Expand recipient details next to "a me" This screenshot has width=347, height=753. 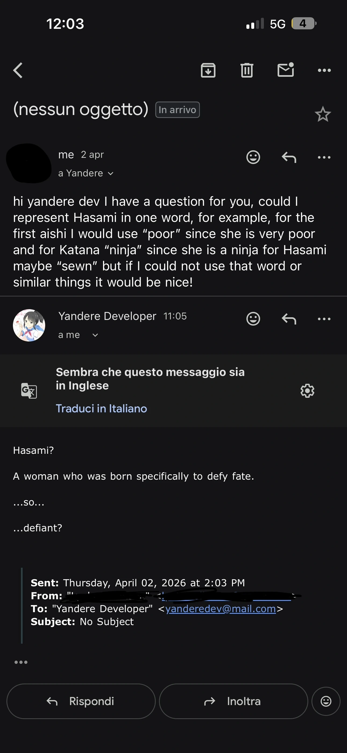[95, 335]
